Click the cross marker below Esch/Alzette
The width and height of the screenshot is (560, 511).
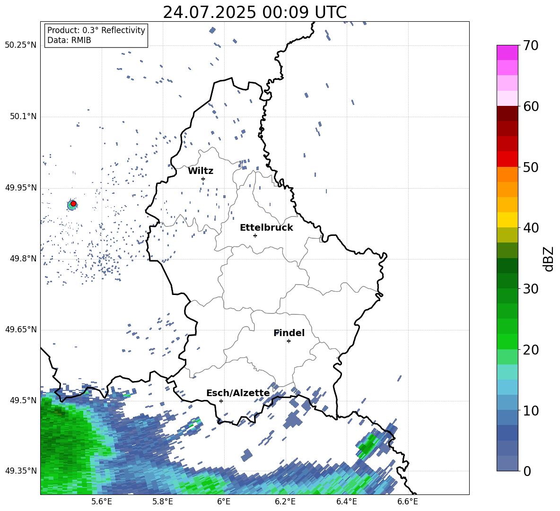point(221,401)
